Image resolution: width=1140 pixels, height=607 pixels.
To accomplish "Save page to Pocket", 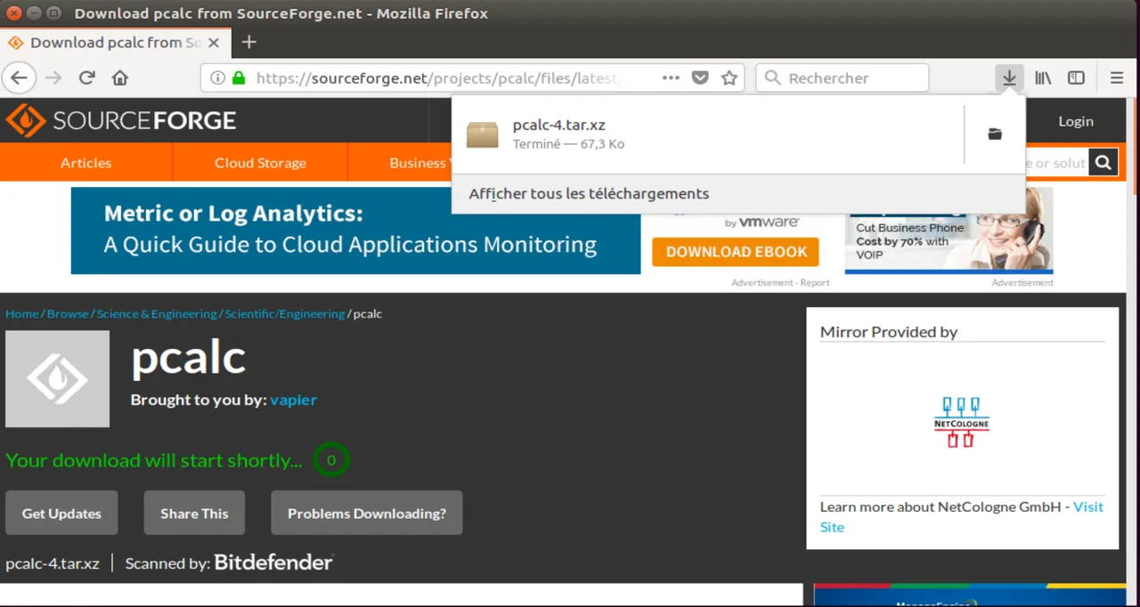I will 700,77.
